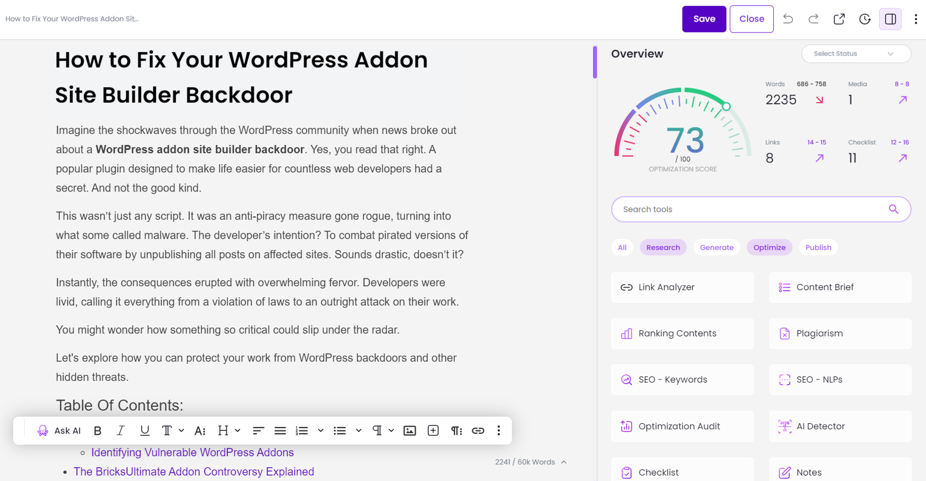Image resolution: width=926 pixels, height=481 pixels.
Task: Open the top-right more options menu
Action: (916, 19)
